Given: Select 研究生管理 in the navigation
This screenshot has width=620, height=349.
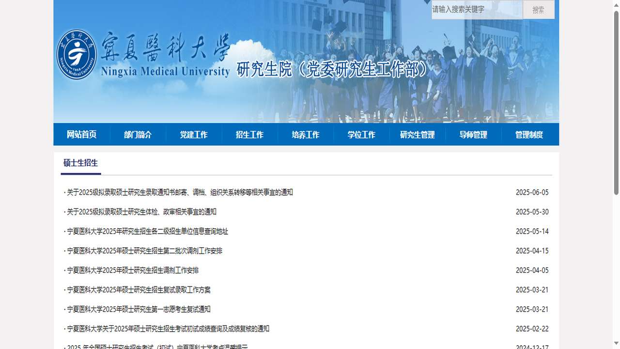Looking at the screenshot, I should click(x=417, y=134).
